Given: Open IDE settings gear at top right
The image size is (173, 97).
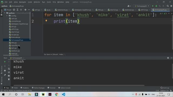Looking at the screenshot, I should pyautogui.click(x=171, y=6).
